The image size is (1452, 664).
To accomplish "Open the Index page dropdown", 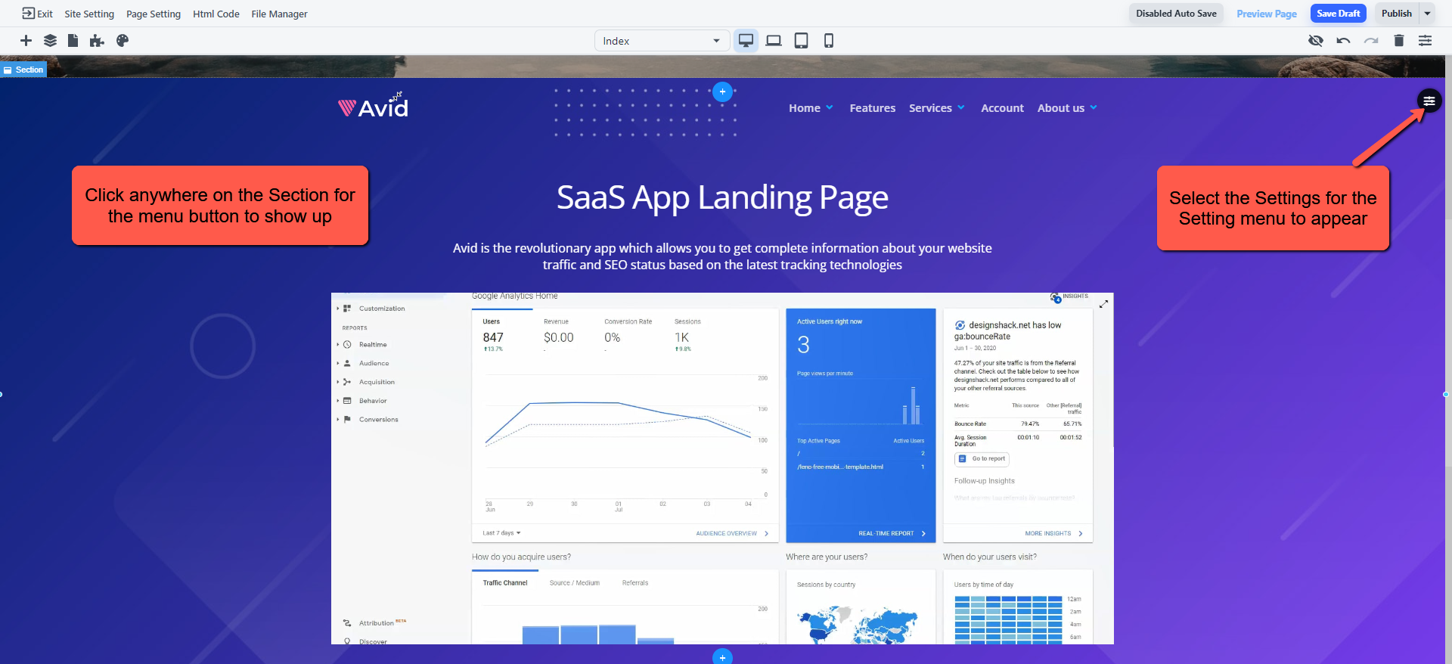I will click(661, 41).
